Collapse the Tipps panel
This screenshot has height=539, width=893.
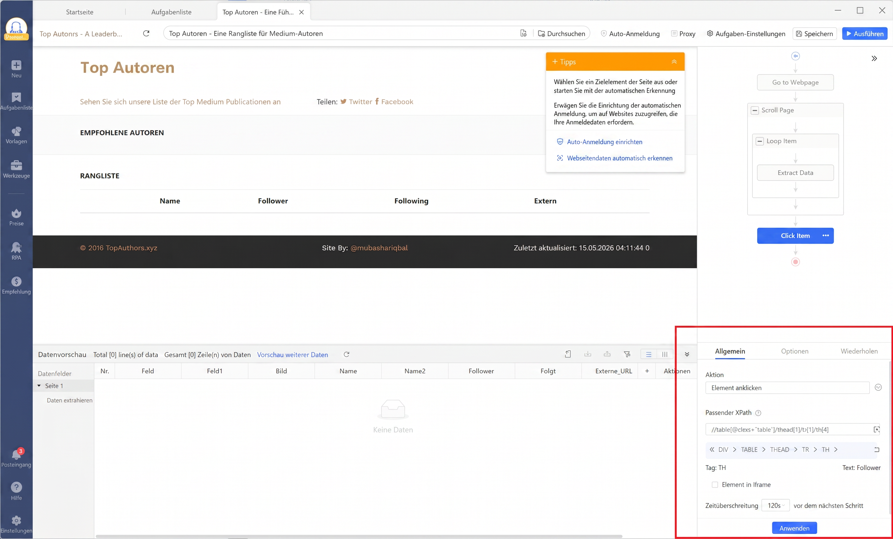pyautogui.click(x=674, y=62)
